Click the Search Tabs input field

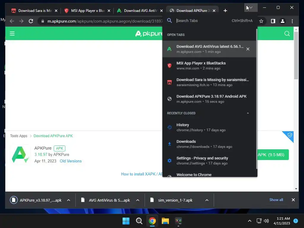(x=202, y=21)
